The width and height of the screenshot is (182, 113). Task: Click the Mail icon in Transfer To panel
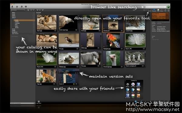[x=138, y=90]
